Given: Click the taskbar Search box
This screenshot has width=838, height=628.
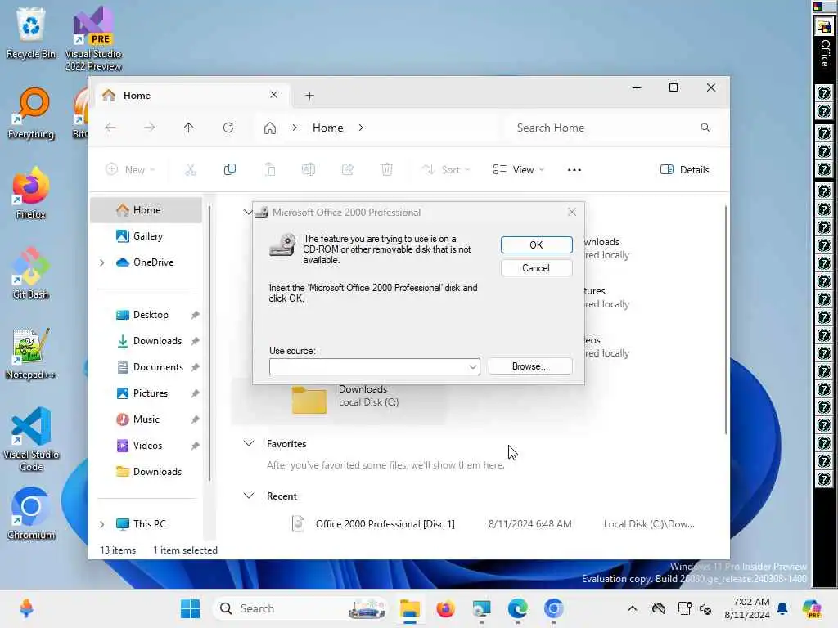Looking at the screenshot, I should click(300, 608).
